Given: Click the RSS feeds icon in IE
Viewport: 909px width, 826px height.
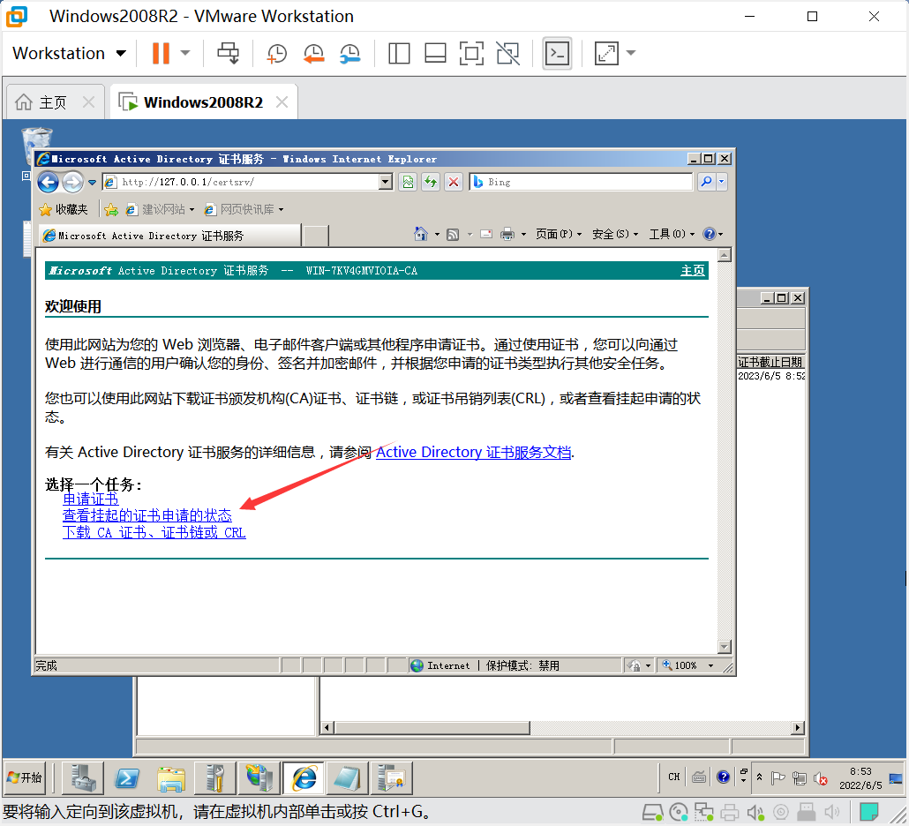Looking at the screenshot, I should coord(454,234).
